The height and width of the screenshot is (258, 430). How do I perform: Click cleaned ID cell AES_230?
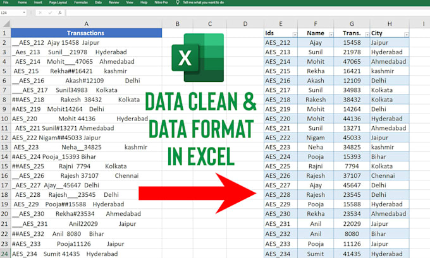[x=281, y=214]
